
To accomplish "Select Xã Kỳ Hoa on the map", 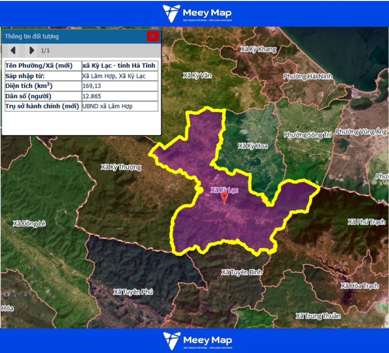I will pos(253,145).
